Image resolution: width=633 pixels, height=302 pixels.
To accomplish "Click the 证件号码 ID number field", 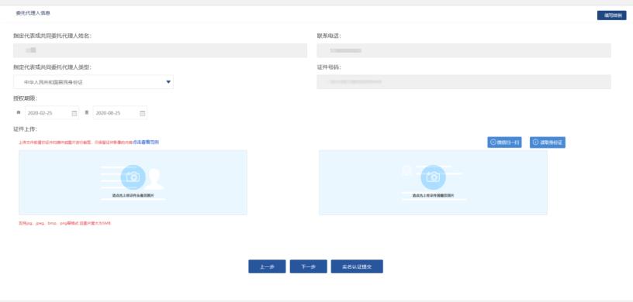I will [x=464, y=82].
